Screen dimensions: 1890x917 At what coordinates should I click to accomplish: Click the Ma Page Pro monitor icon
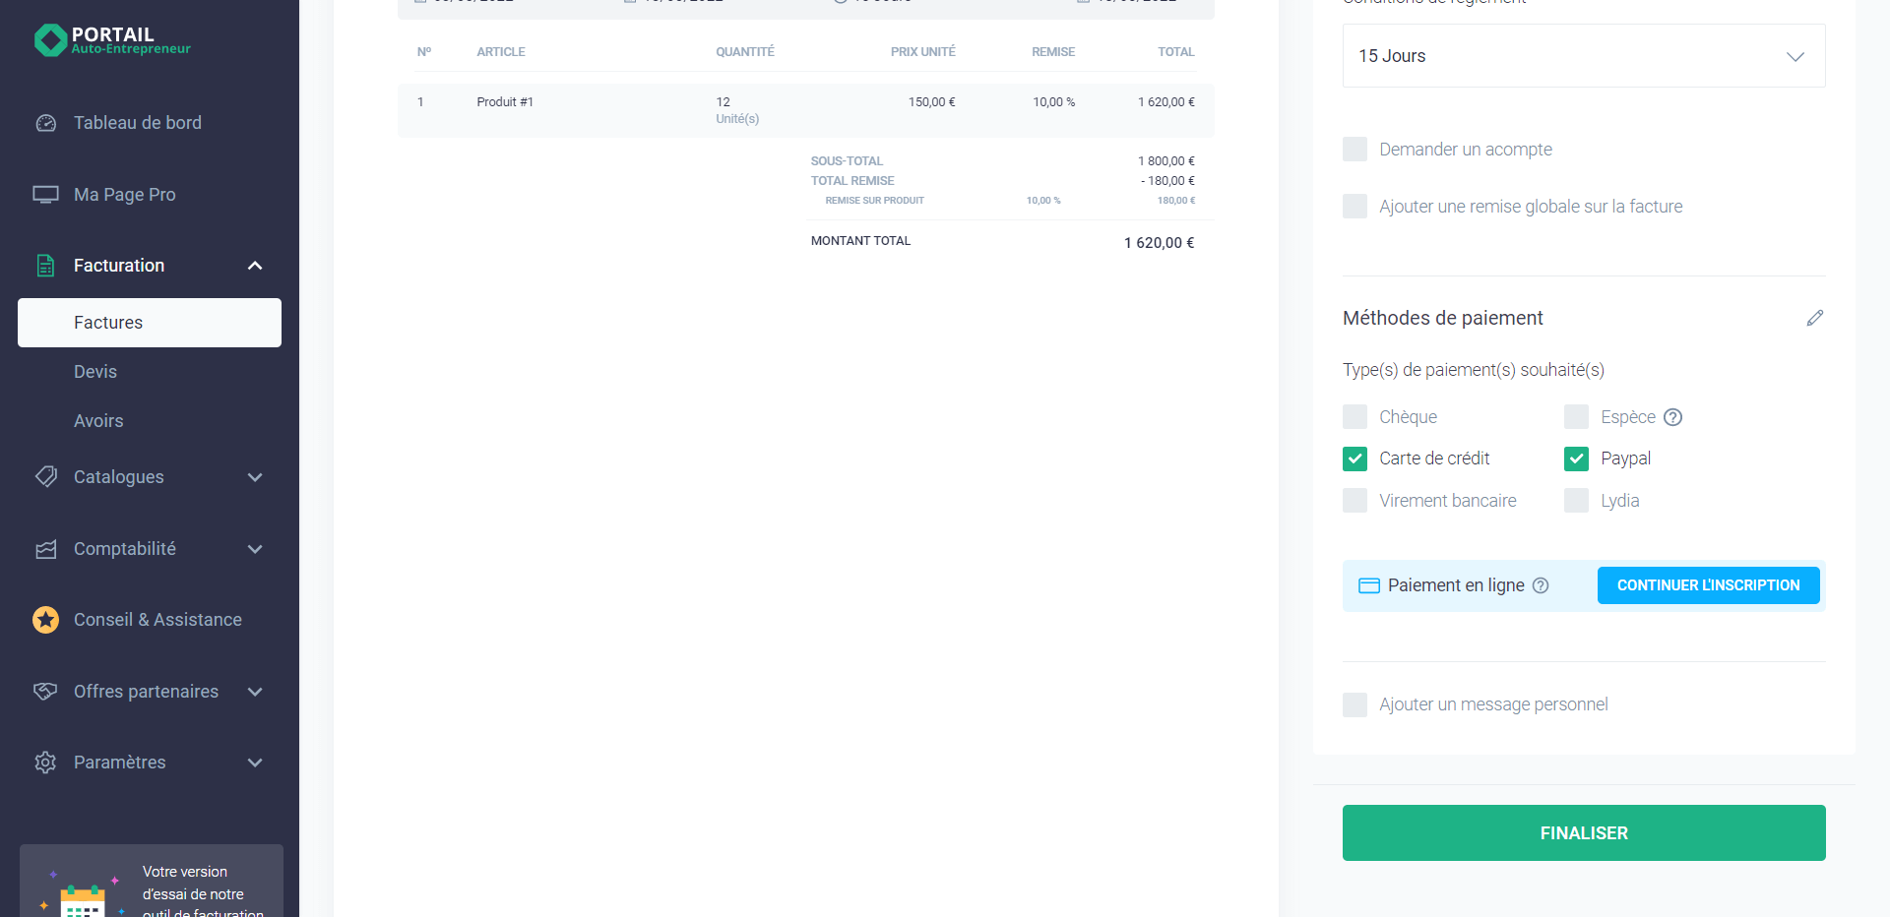click(x=46, y=195)
